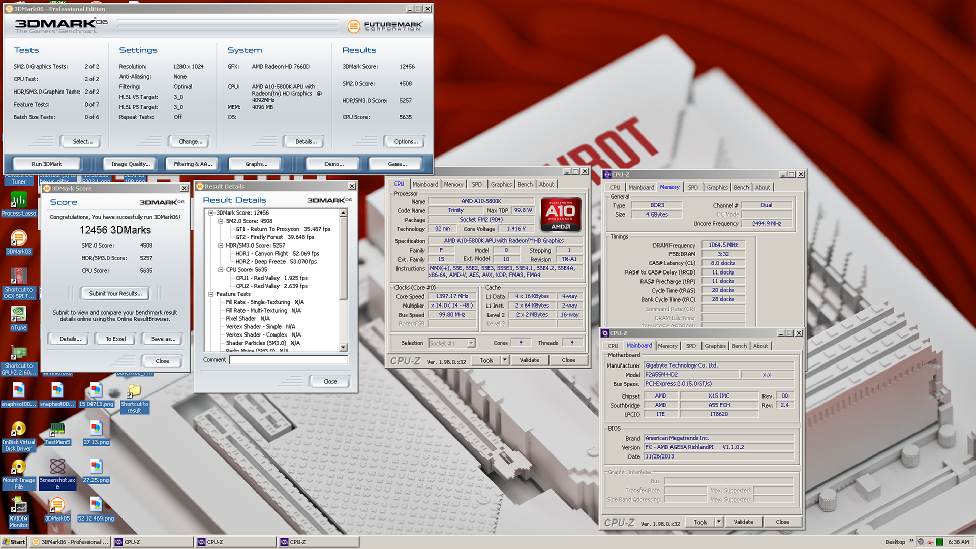
Task: Click Details button in 3DMark Score window
Action: click(x=70, y=339)
